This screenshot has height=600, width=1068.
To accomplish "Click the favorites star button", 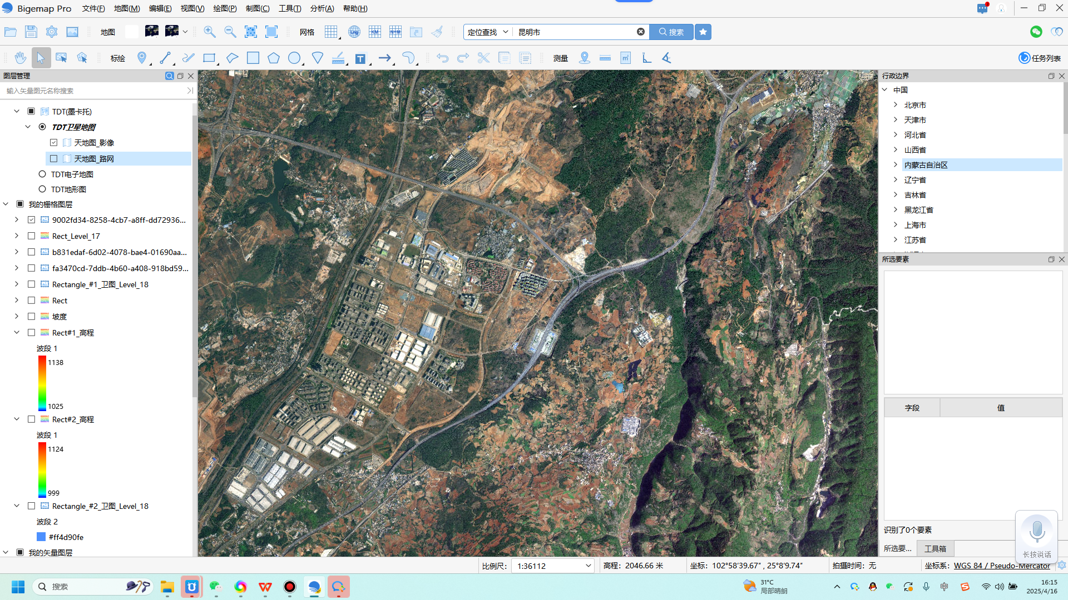I will point(703,32).
